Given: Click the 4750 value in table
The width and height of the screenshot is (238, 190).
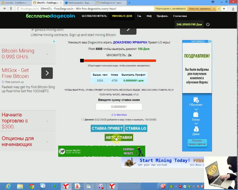Looking at the screenshot, I should coord(115,80).
